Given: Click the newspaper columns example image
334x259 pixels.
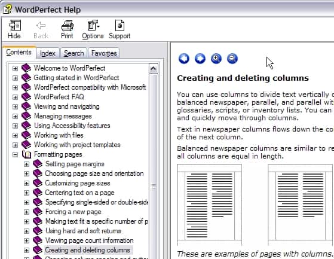Looking at the screenshot, I should pos(209,205).
